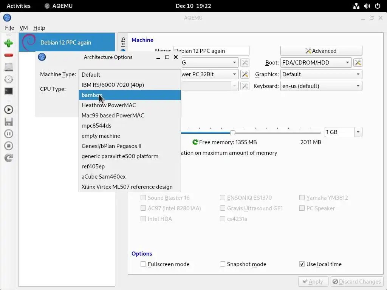Image resolution: width=387 pixels, height=290 pixels.
Task: Click the clock snapshot manager icon
Action: [9, 79]
